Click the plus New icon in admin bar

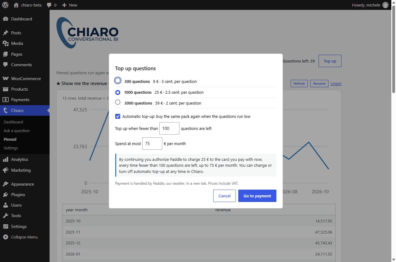tap(64, 5)
